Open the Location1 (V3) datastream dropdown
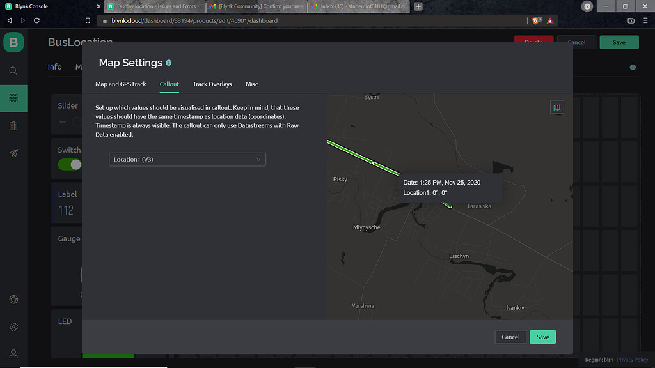Viewport: 655px width, 368px height. (187, 159)
